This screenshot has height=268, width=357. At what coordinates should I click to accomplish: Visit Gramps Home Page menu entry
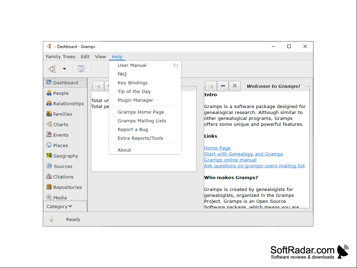point(145,112)
